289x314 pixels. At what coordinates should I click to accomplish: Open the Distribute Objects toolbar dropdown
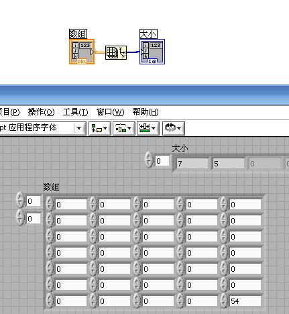coord(124,128)
